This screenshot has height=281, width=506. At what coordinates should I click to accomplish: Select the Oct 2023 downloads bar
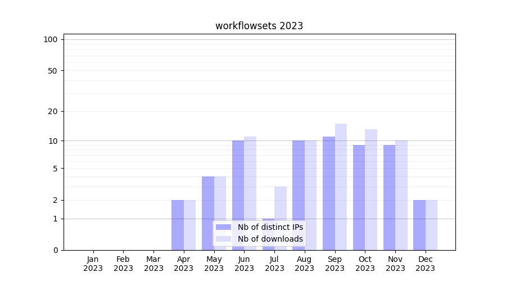[371, 189]
